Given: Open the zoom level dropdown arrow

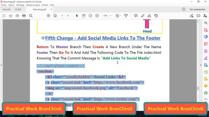Looking at the screenshot, I should (111, 16).
